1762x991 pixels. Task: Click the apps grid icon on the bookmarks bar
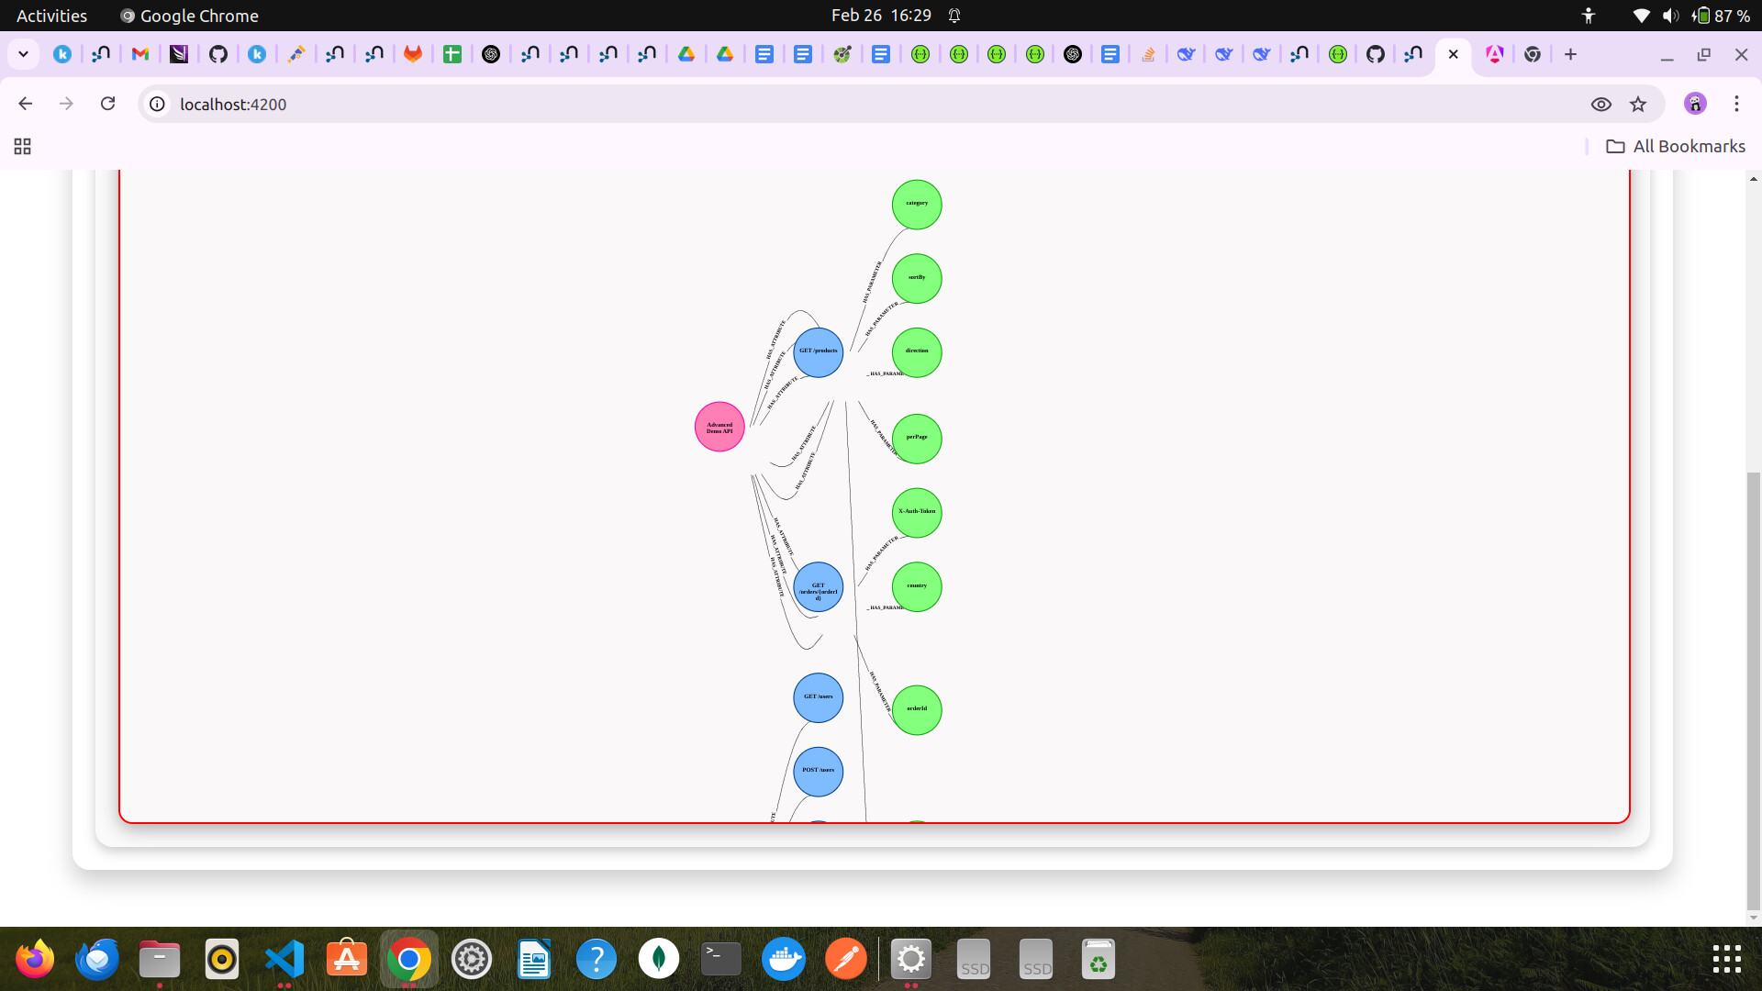point(22,146)
